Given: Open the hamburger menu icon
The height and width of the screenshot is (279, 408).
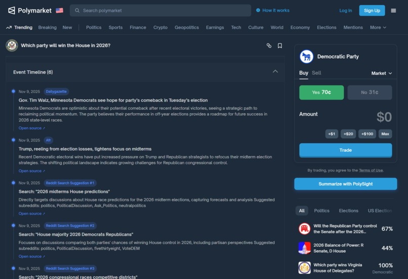Looking at the screenshot, I should [393, 11].
